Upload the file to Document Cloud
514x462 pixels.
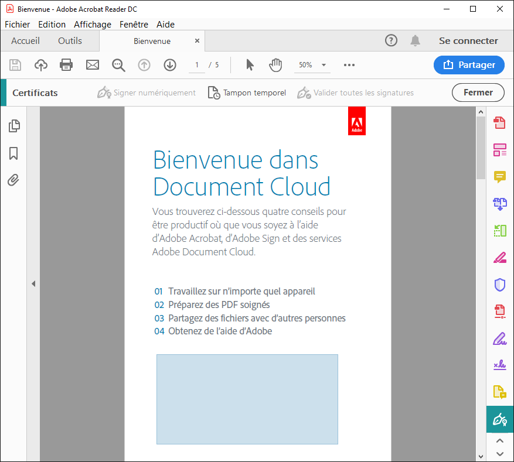point(40,65)
